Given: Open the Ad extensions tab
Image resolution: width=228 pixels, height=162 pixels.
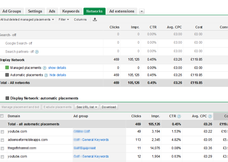Looking at the screenshot, I should point(122,11).
